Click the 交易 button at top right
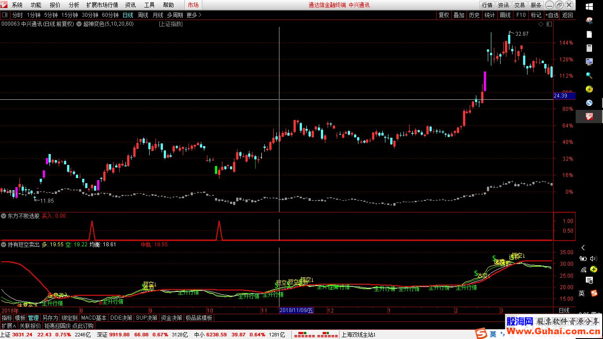603x339 pixels. click(x=520, y=5)
